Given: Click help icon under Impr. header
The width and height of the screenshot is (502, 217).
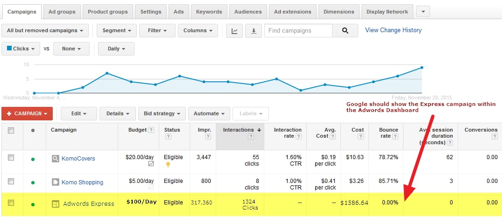Looking at the screenshot, I should [208, 137].
